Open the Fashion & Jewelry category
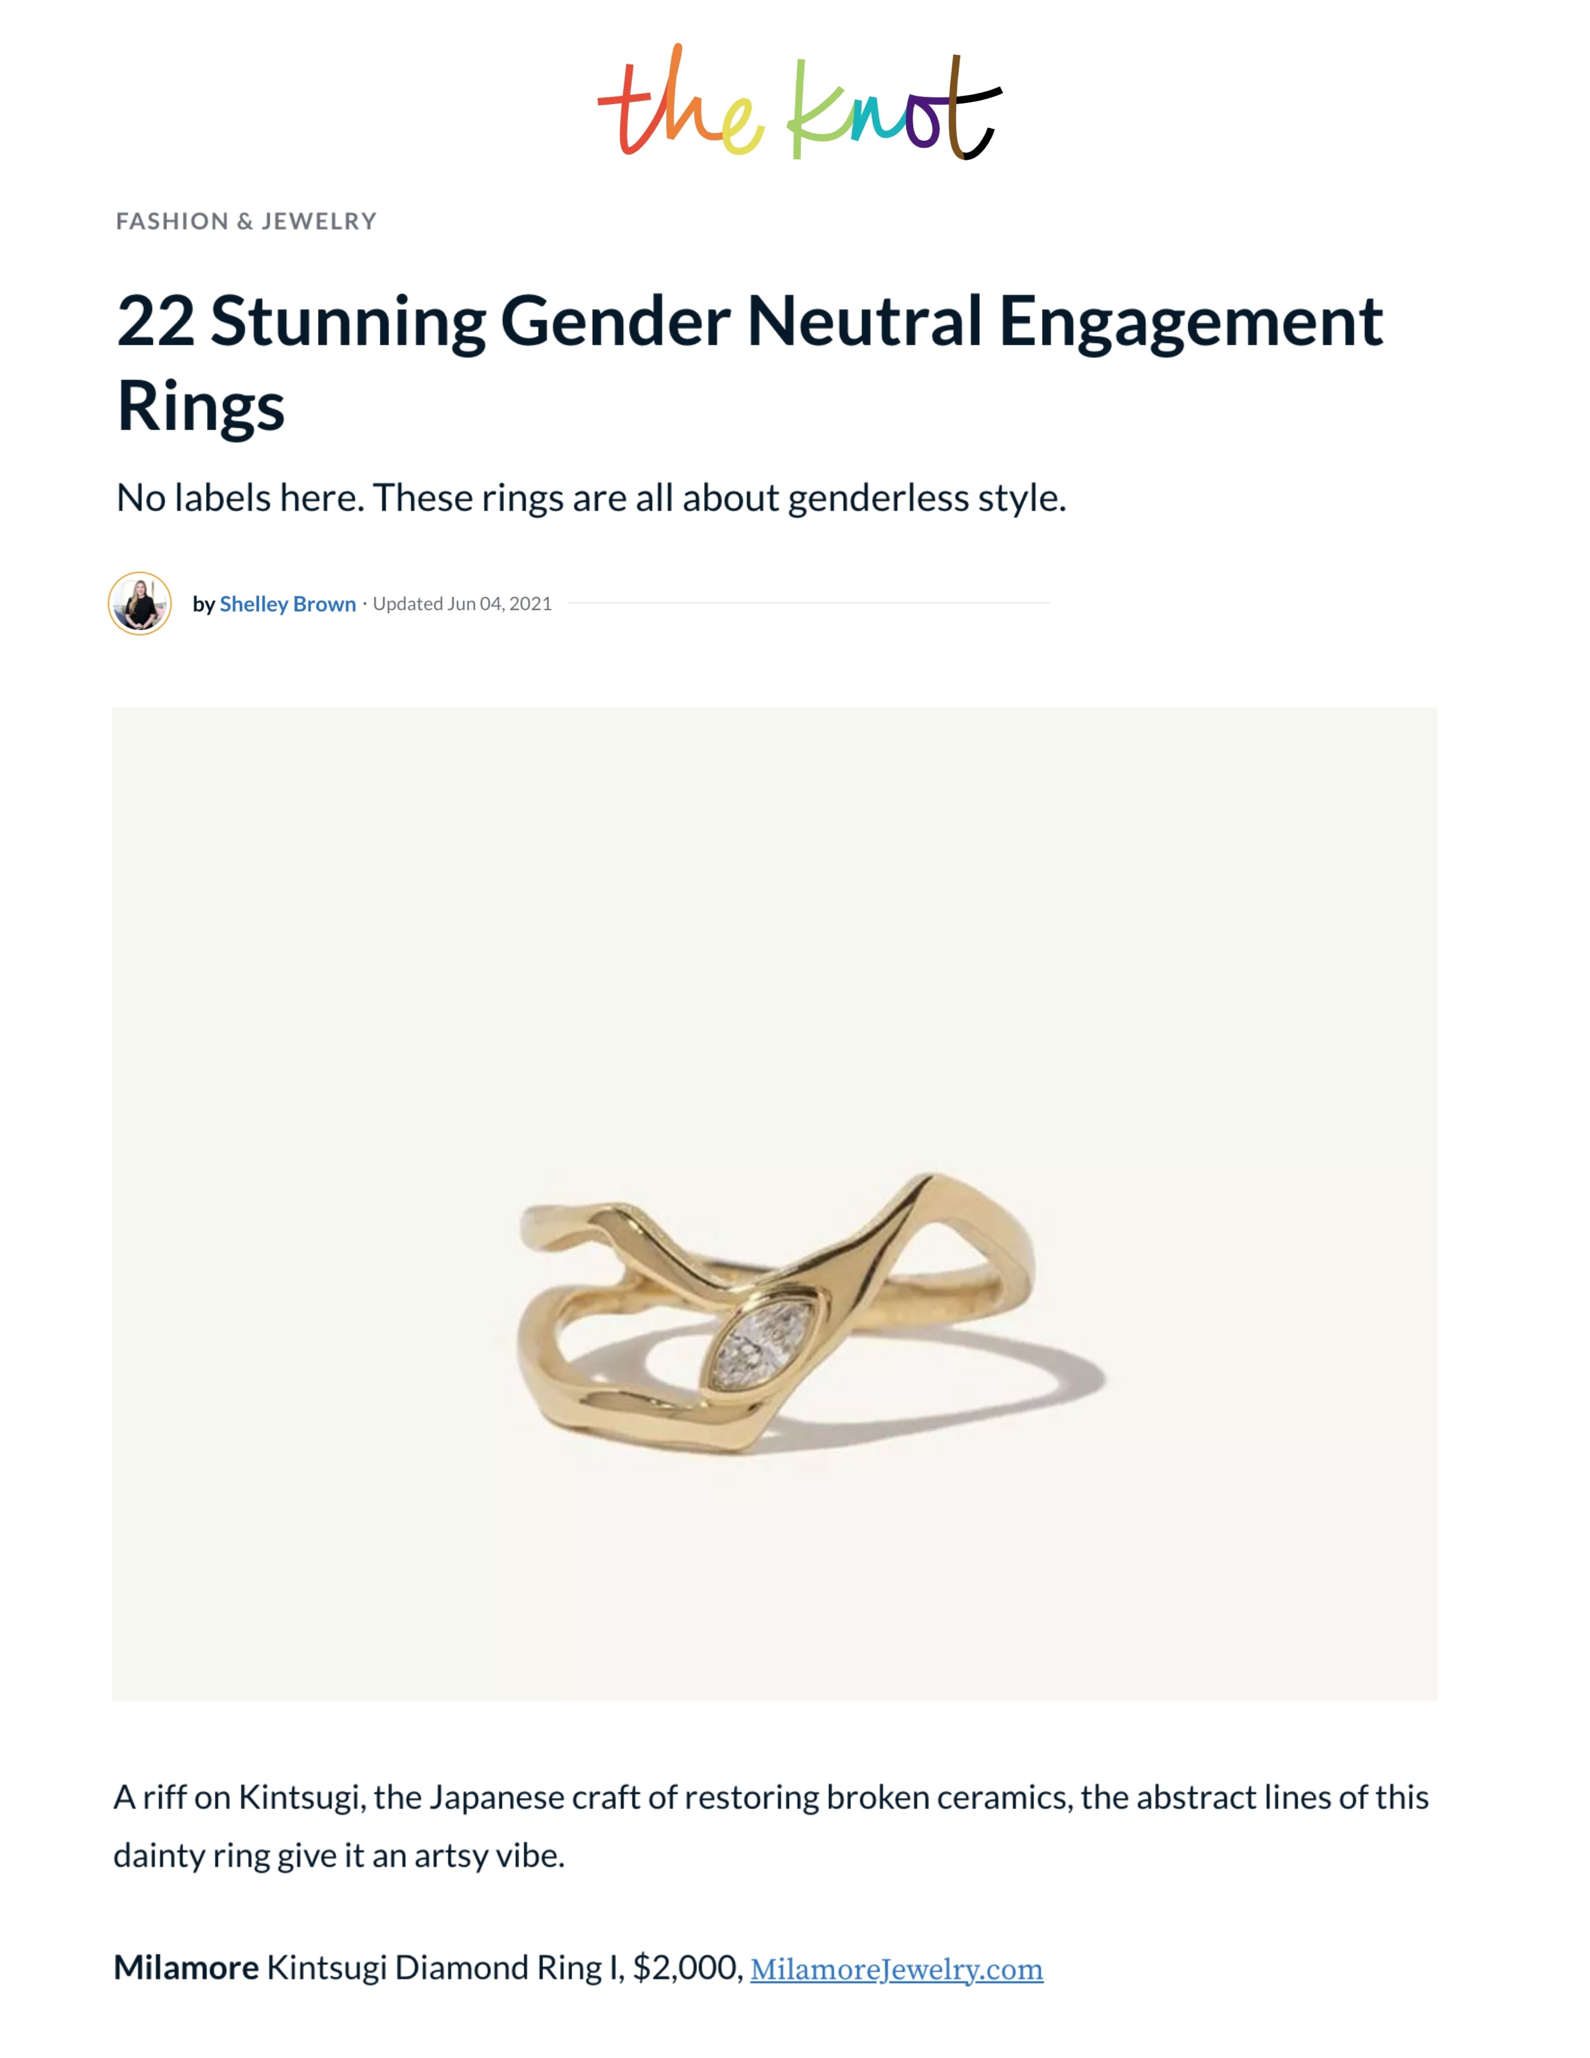The width and height of the screenshot is (1590, 2058). pos(246,221)
